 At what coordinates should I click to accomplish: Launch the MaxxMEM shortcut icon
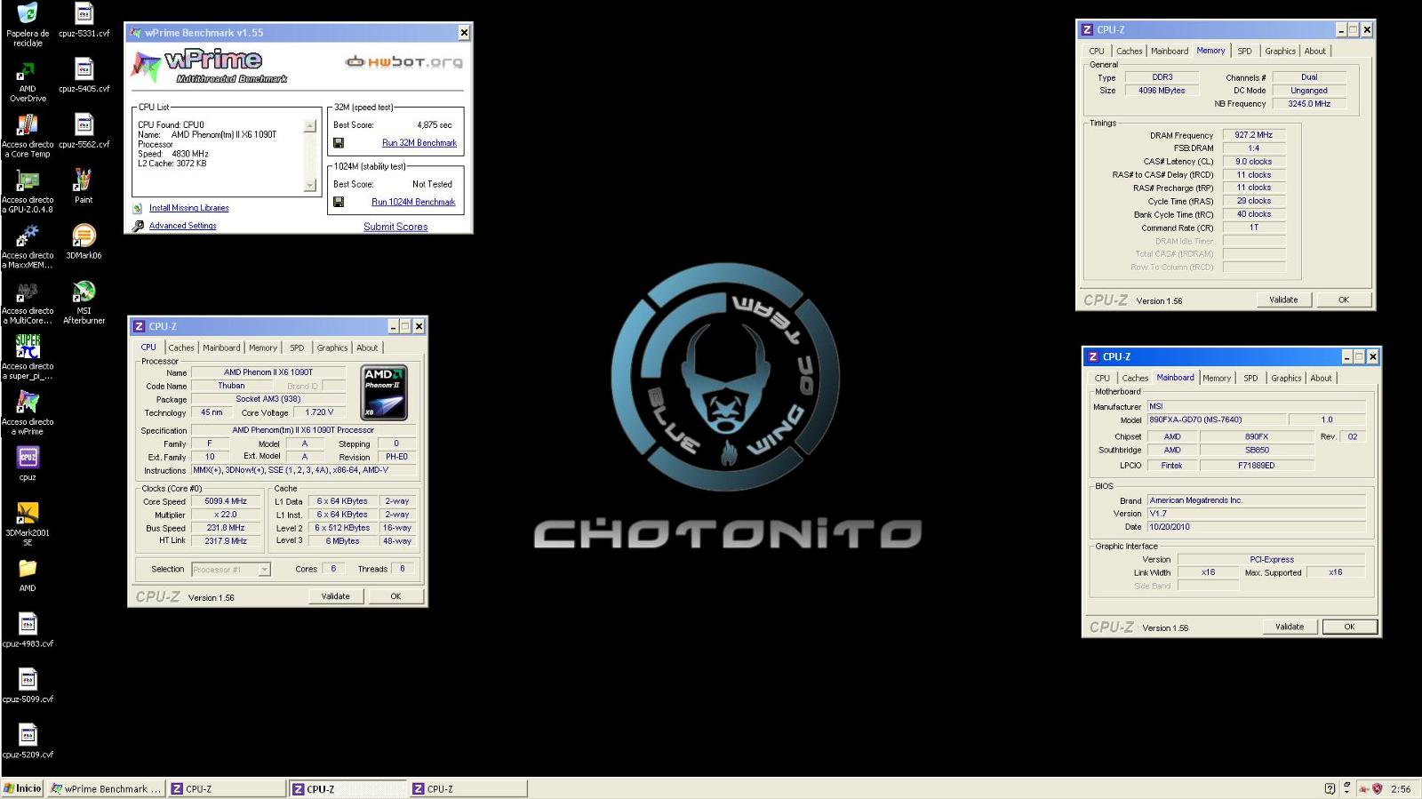click(28, 236)
